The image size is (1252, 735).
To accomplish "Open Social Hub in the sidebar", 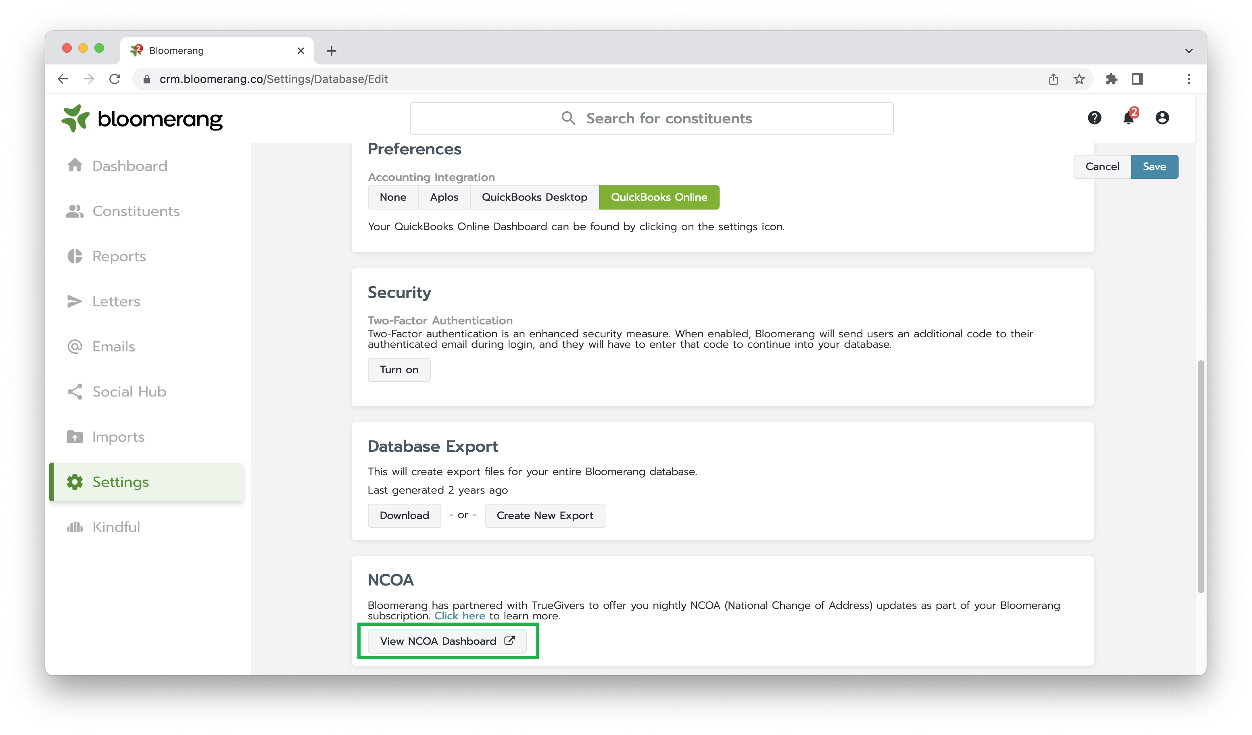I will click(x=129, y=392).
